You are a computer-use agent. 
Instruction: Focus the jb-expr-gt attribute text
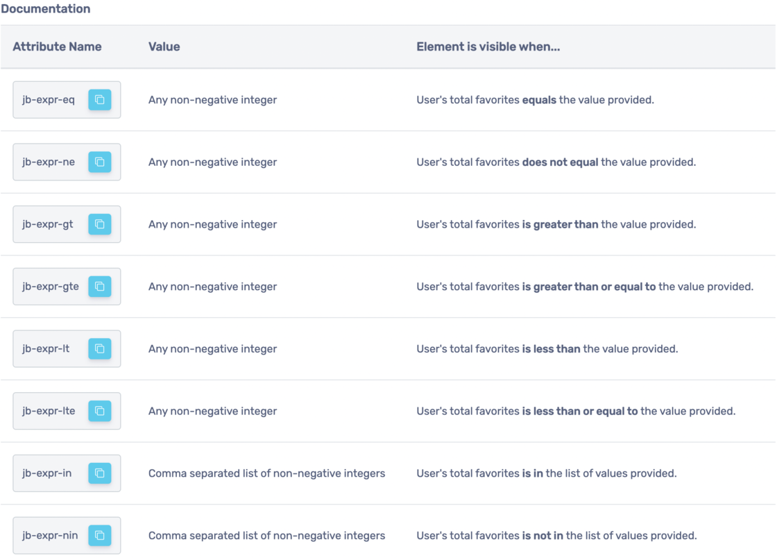(49, 224)
